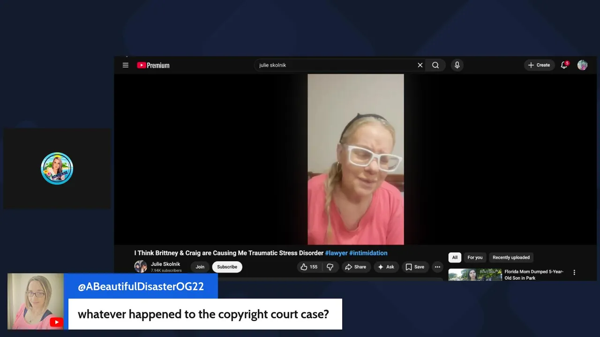600x337 pixels.
Task: Save the video to a playlist
Action: pos(415,267)
